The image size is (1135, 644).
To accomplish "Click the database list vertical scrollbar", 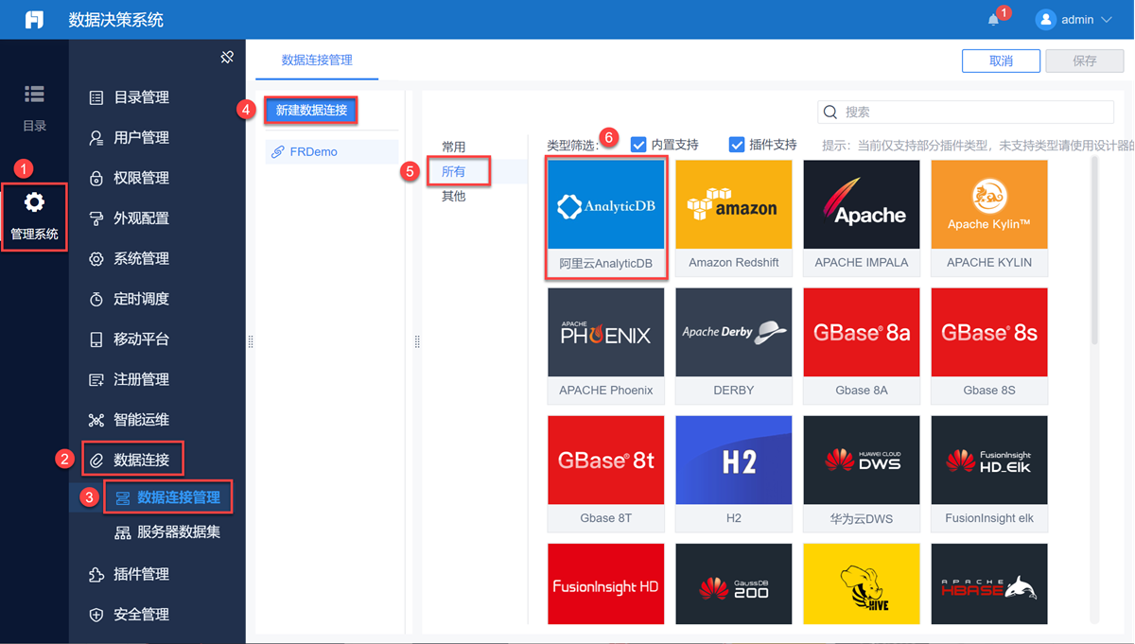I will click(x=1095, y=251).
